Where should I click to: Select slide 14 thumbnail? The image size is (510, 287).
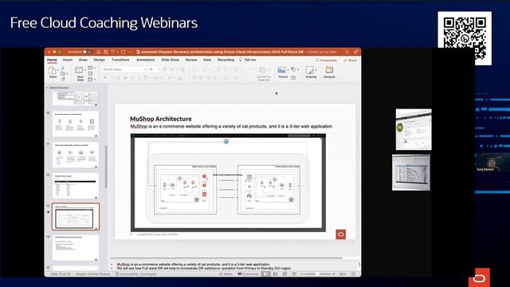[76, 248]
